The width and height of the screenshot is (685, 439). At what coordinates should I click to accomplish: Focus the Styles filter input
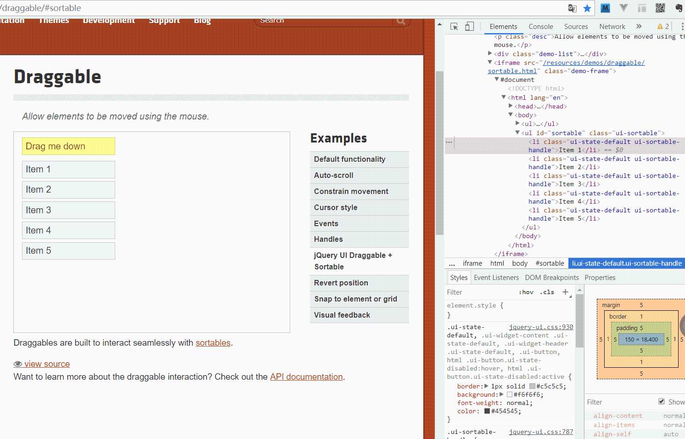480,292
